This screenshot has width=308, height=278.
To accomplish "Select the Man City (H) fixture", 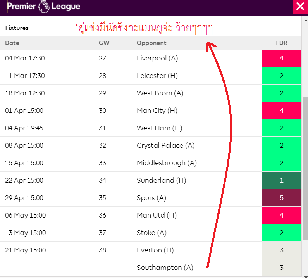I will click(x=157, y=111).
